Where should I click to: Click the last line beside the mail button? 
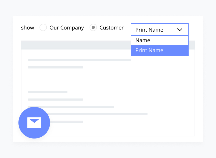pyautogui.click(x=68, y=122)
